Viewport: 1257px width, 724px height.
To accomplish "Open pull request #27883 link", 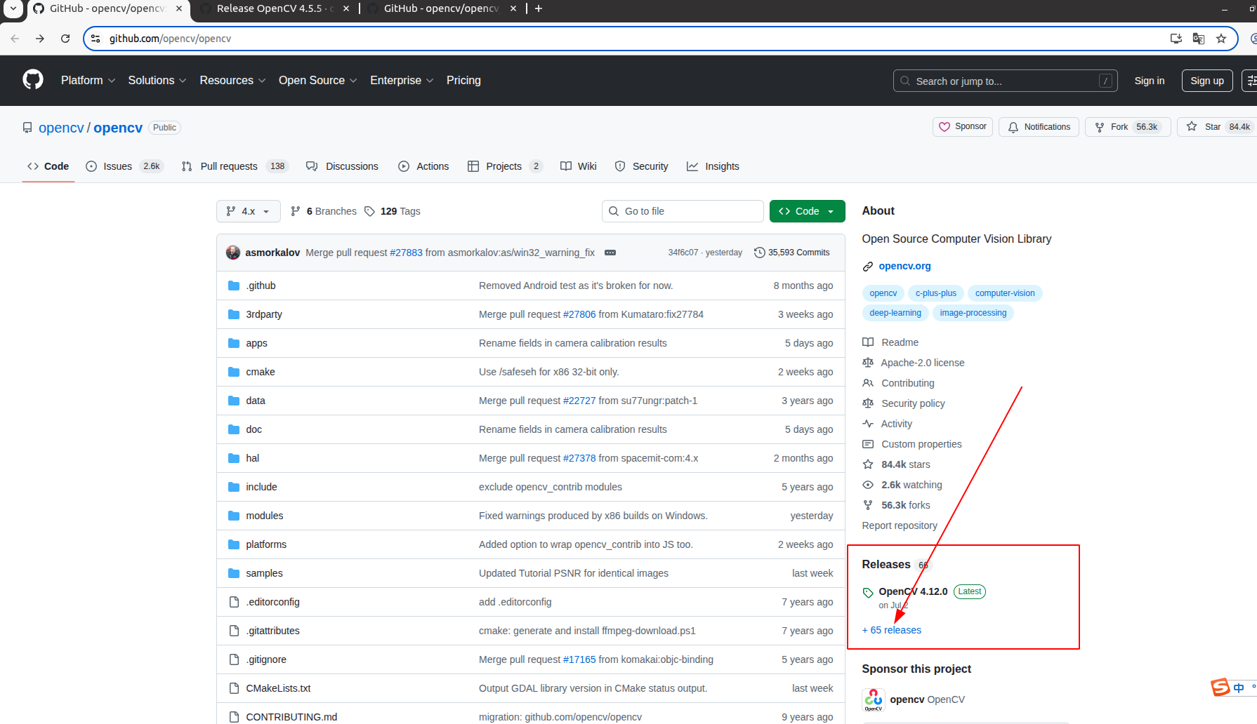I will point(406,253).
